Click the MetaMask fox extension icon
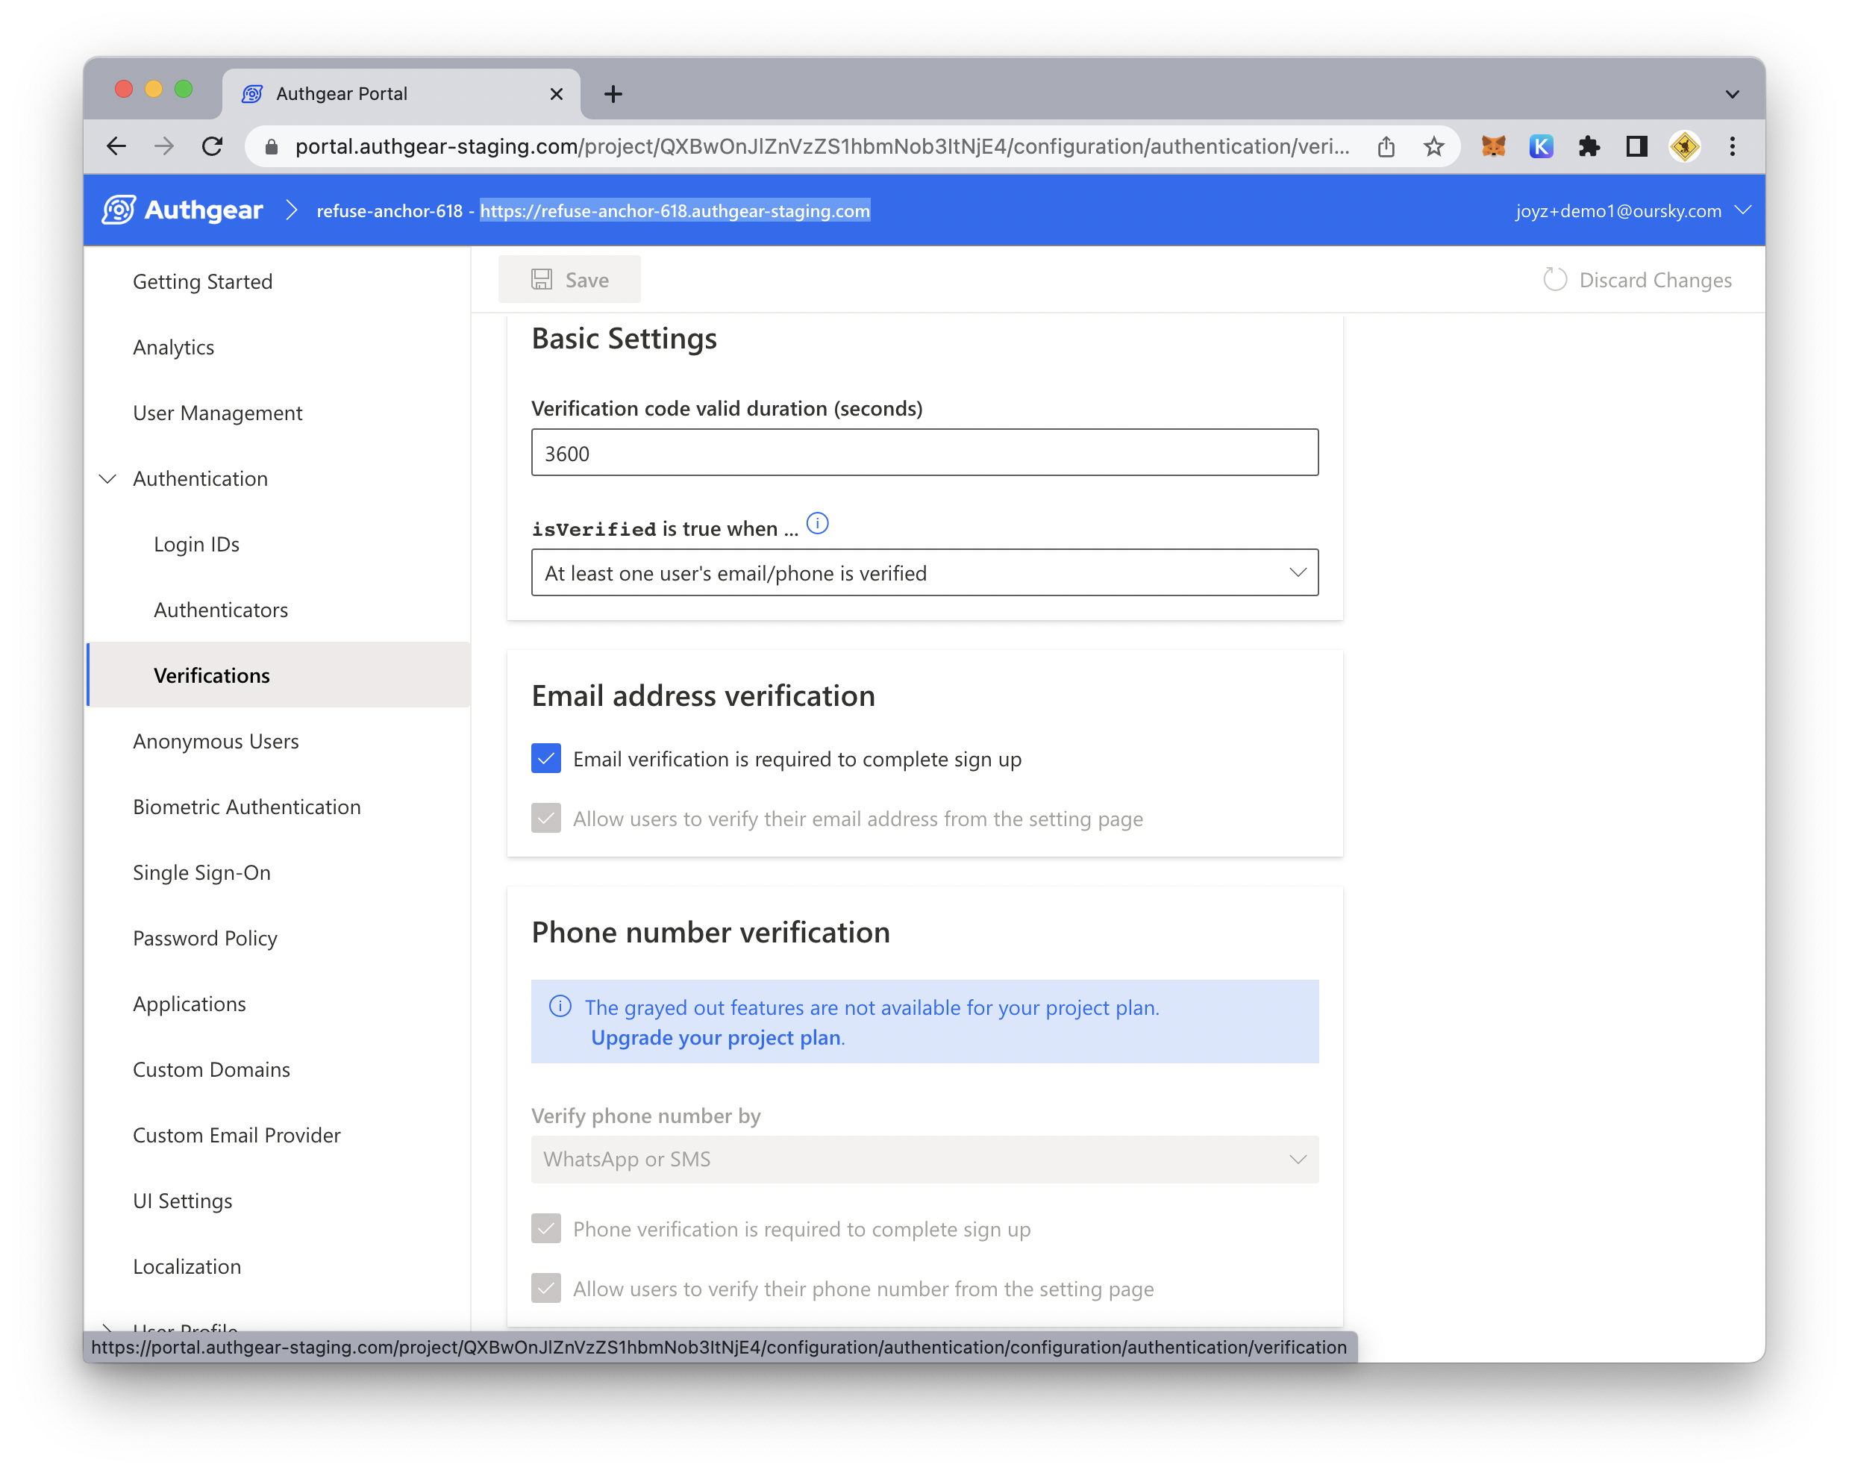Viewport: 1849px width, 1473px height. [x=1493, y=147]
